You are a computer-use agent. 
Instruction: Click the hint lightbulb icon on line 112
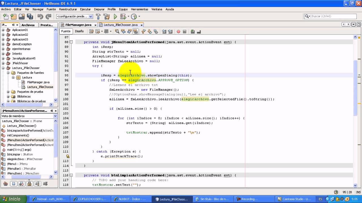tap(68, 156)
